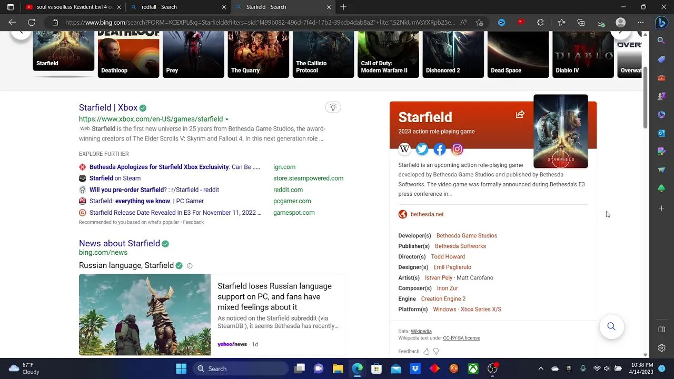
Task: Open the Favorites list
Action: pos(561,23)
